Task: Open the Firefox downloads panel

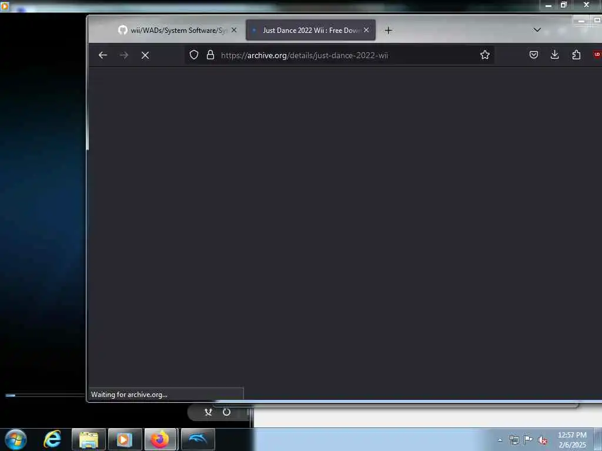Action: point(555,55)
